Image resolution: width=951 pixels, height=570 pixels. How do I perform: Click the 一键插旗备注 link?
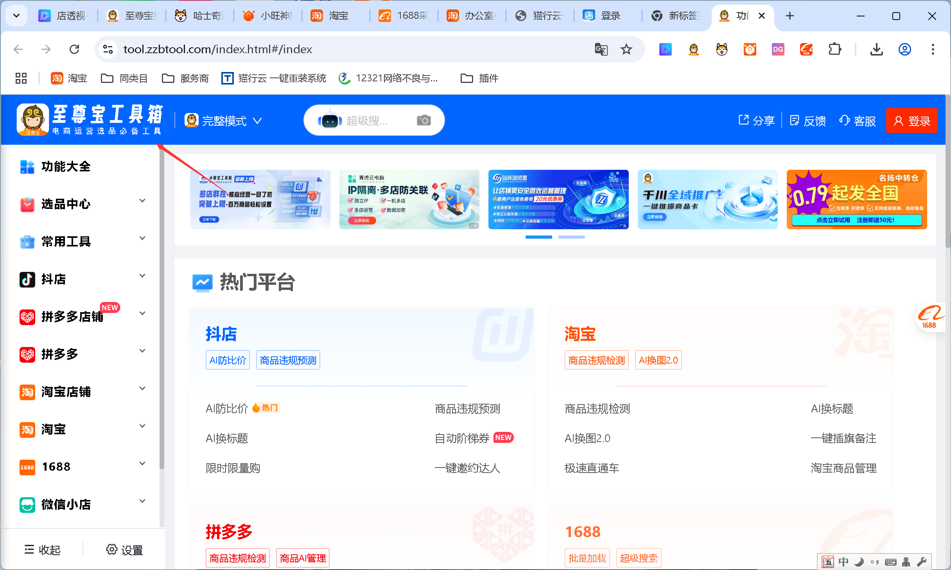tap(843, 438)
